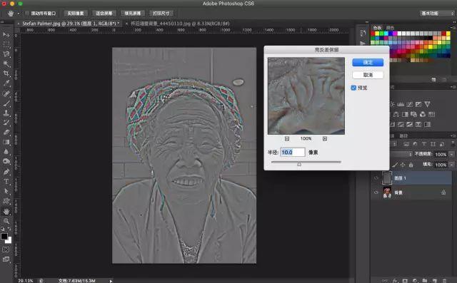Select the Zoom tool
The width and height of the screenshot is (457, 283).
[6, 221]
